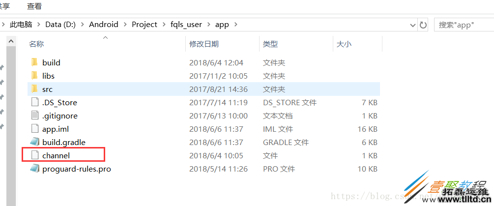494x206 pixels.
Task: Select the build.gradle file icon
Action: coord(35,142)
